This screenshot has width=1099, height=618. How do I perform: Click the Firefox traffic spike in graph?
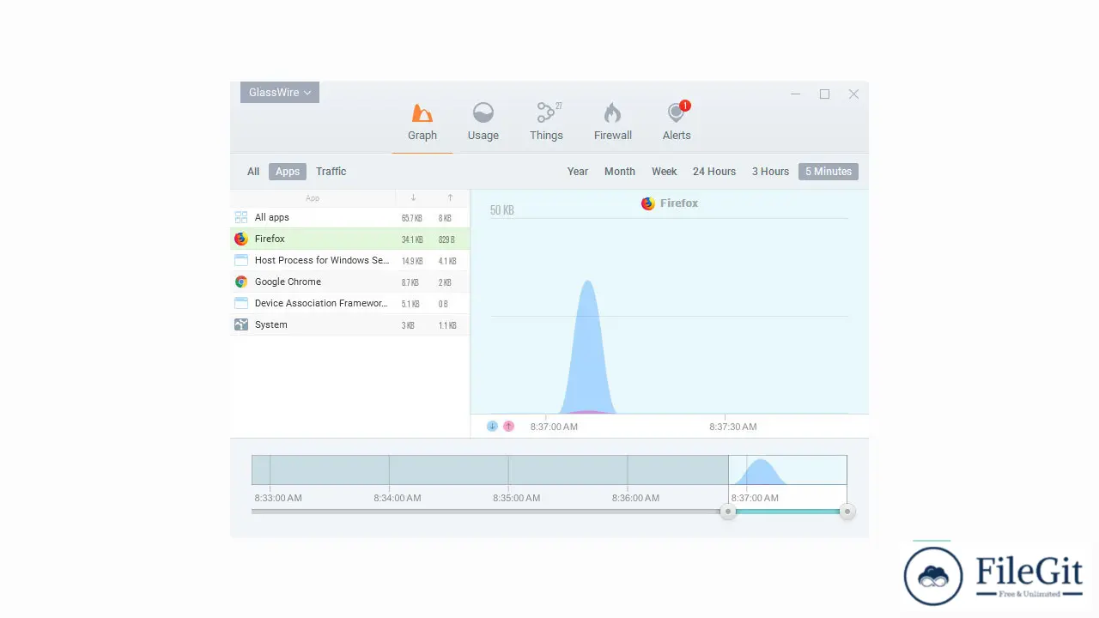pyautogui.click(x=588, y=348)
